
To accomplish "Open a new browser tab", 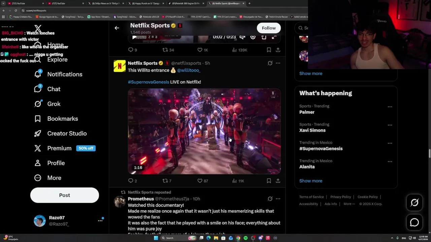I will tap(249, 3).
